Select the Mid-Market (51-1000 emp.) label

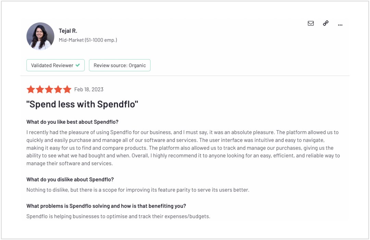tap(88, 40)
